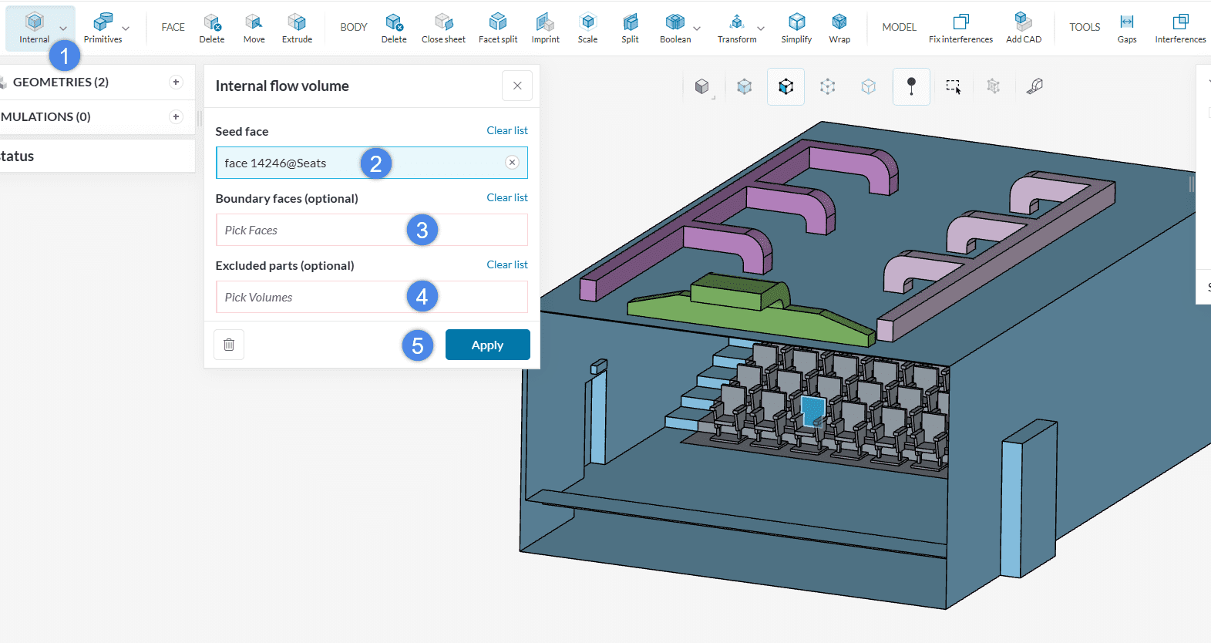This screenshot has width=1211, height=643.
Task: Expand the Primitives dropdown arrow
Action: coord(126,29)
